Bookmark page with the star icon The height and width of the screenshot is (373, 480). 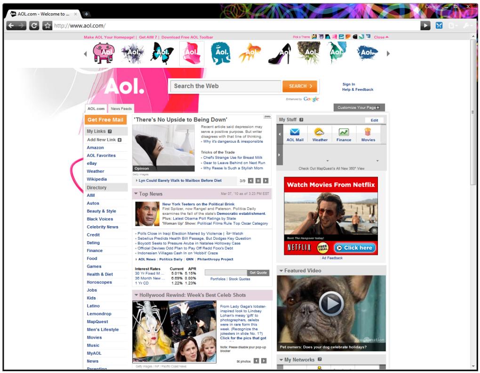pos(47,26)
